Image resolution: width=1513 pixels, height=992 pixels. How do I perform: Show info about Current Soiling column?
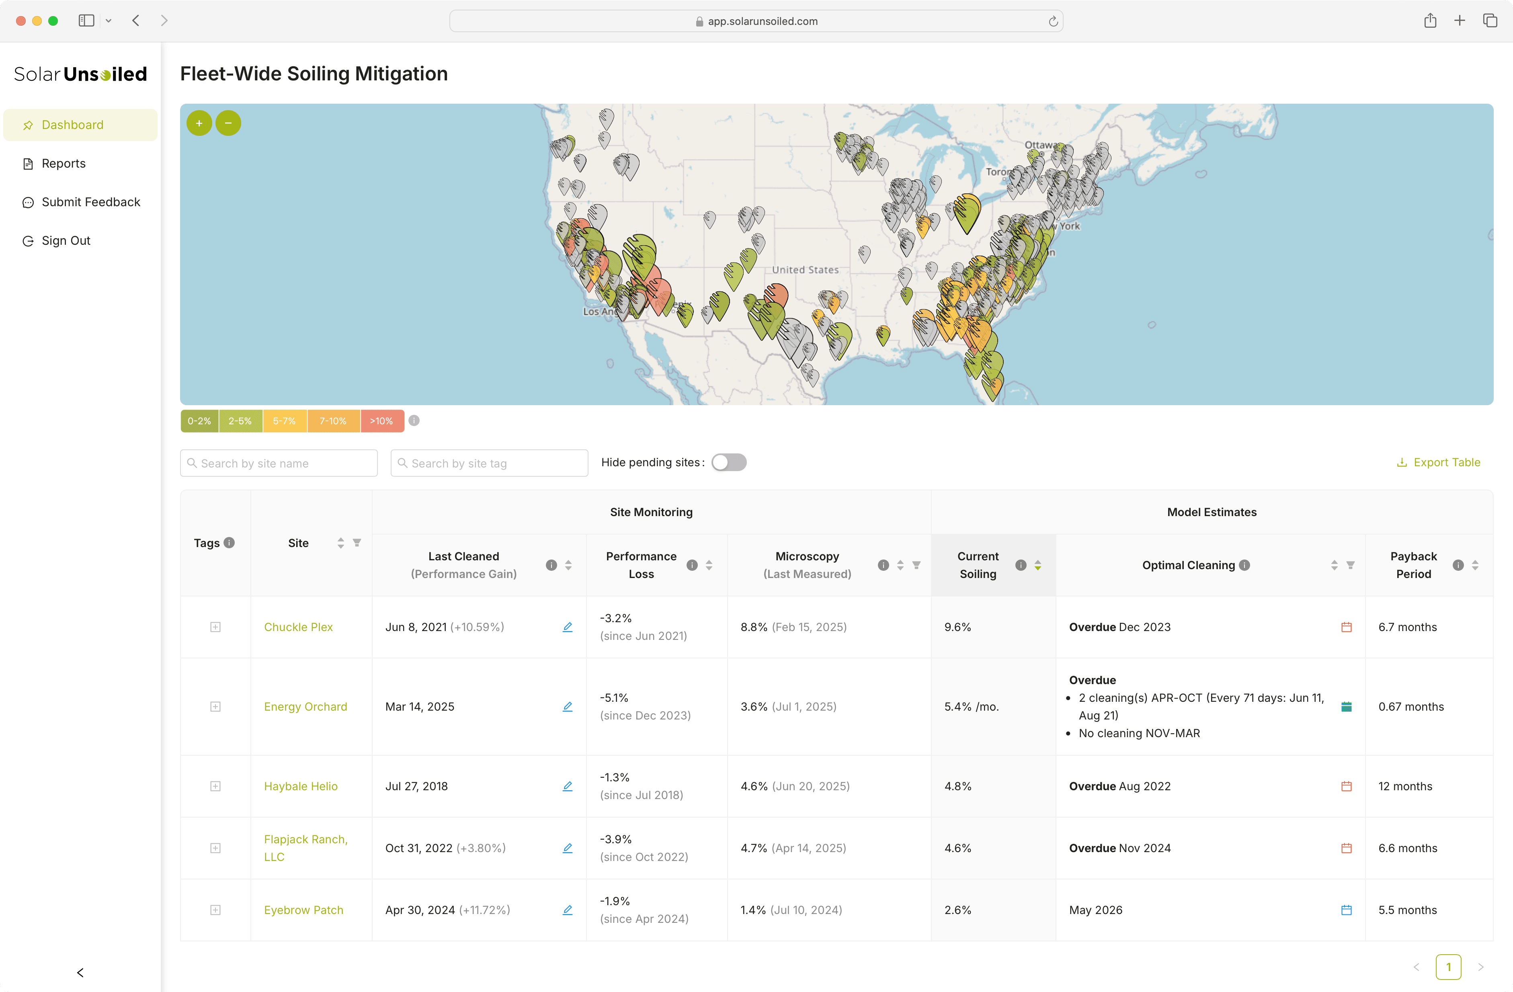coord(1020,565)
